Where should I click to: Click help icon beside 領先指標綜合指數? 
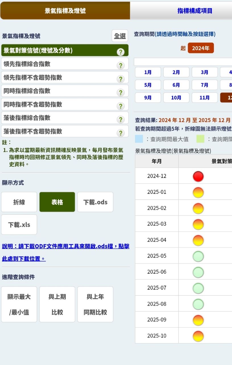121,66
